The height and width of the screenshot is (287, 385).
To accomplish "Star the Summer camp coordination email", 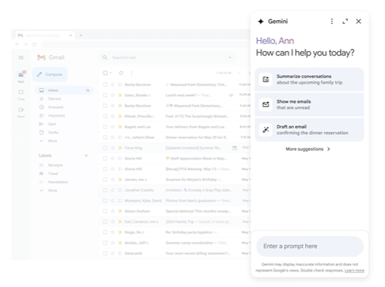I will [112, 243].
